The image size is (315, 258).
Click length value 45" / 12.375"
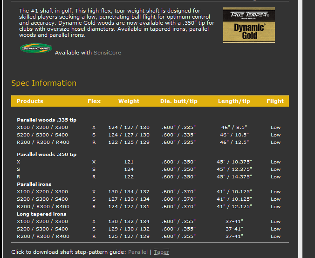234,169
